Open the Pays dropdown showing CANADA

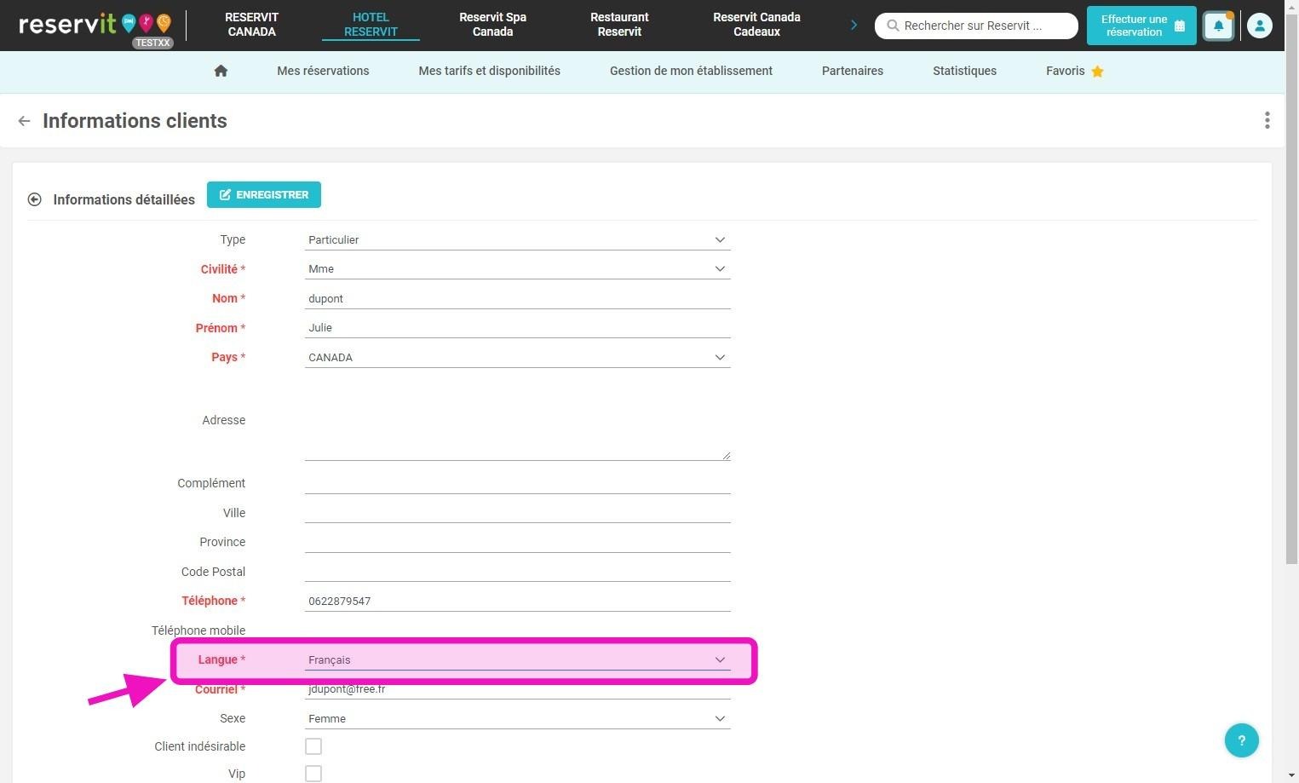click(518, 357)
